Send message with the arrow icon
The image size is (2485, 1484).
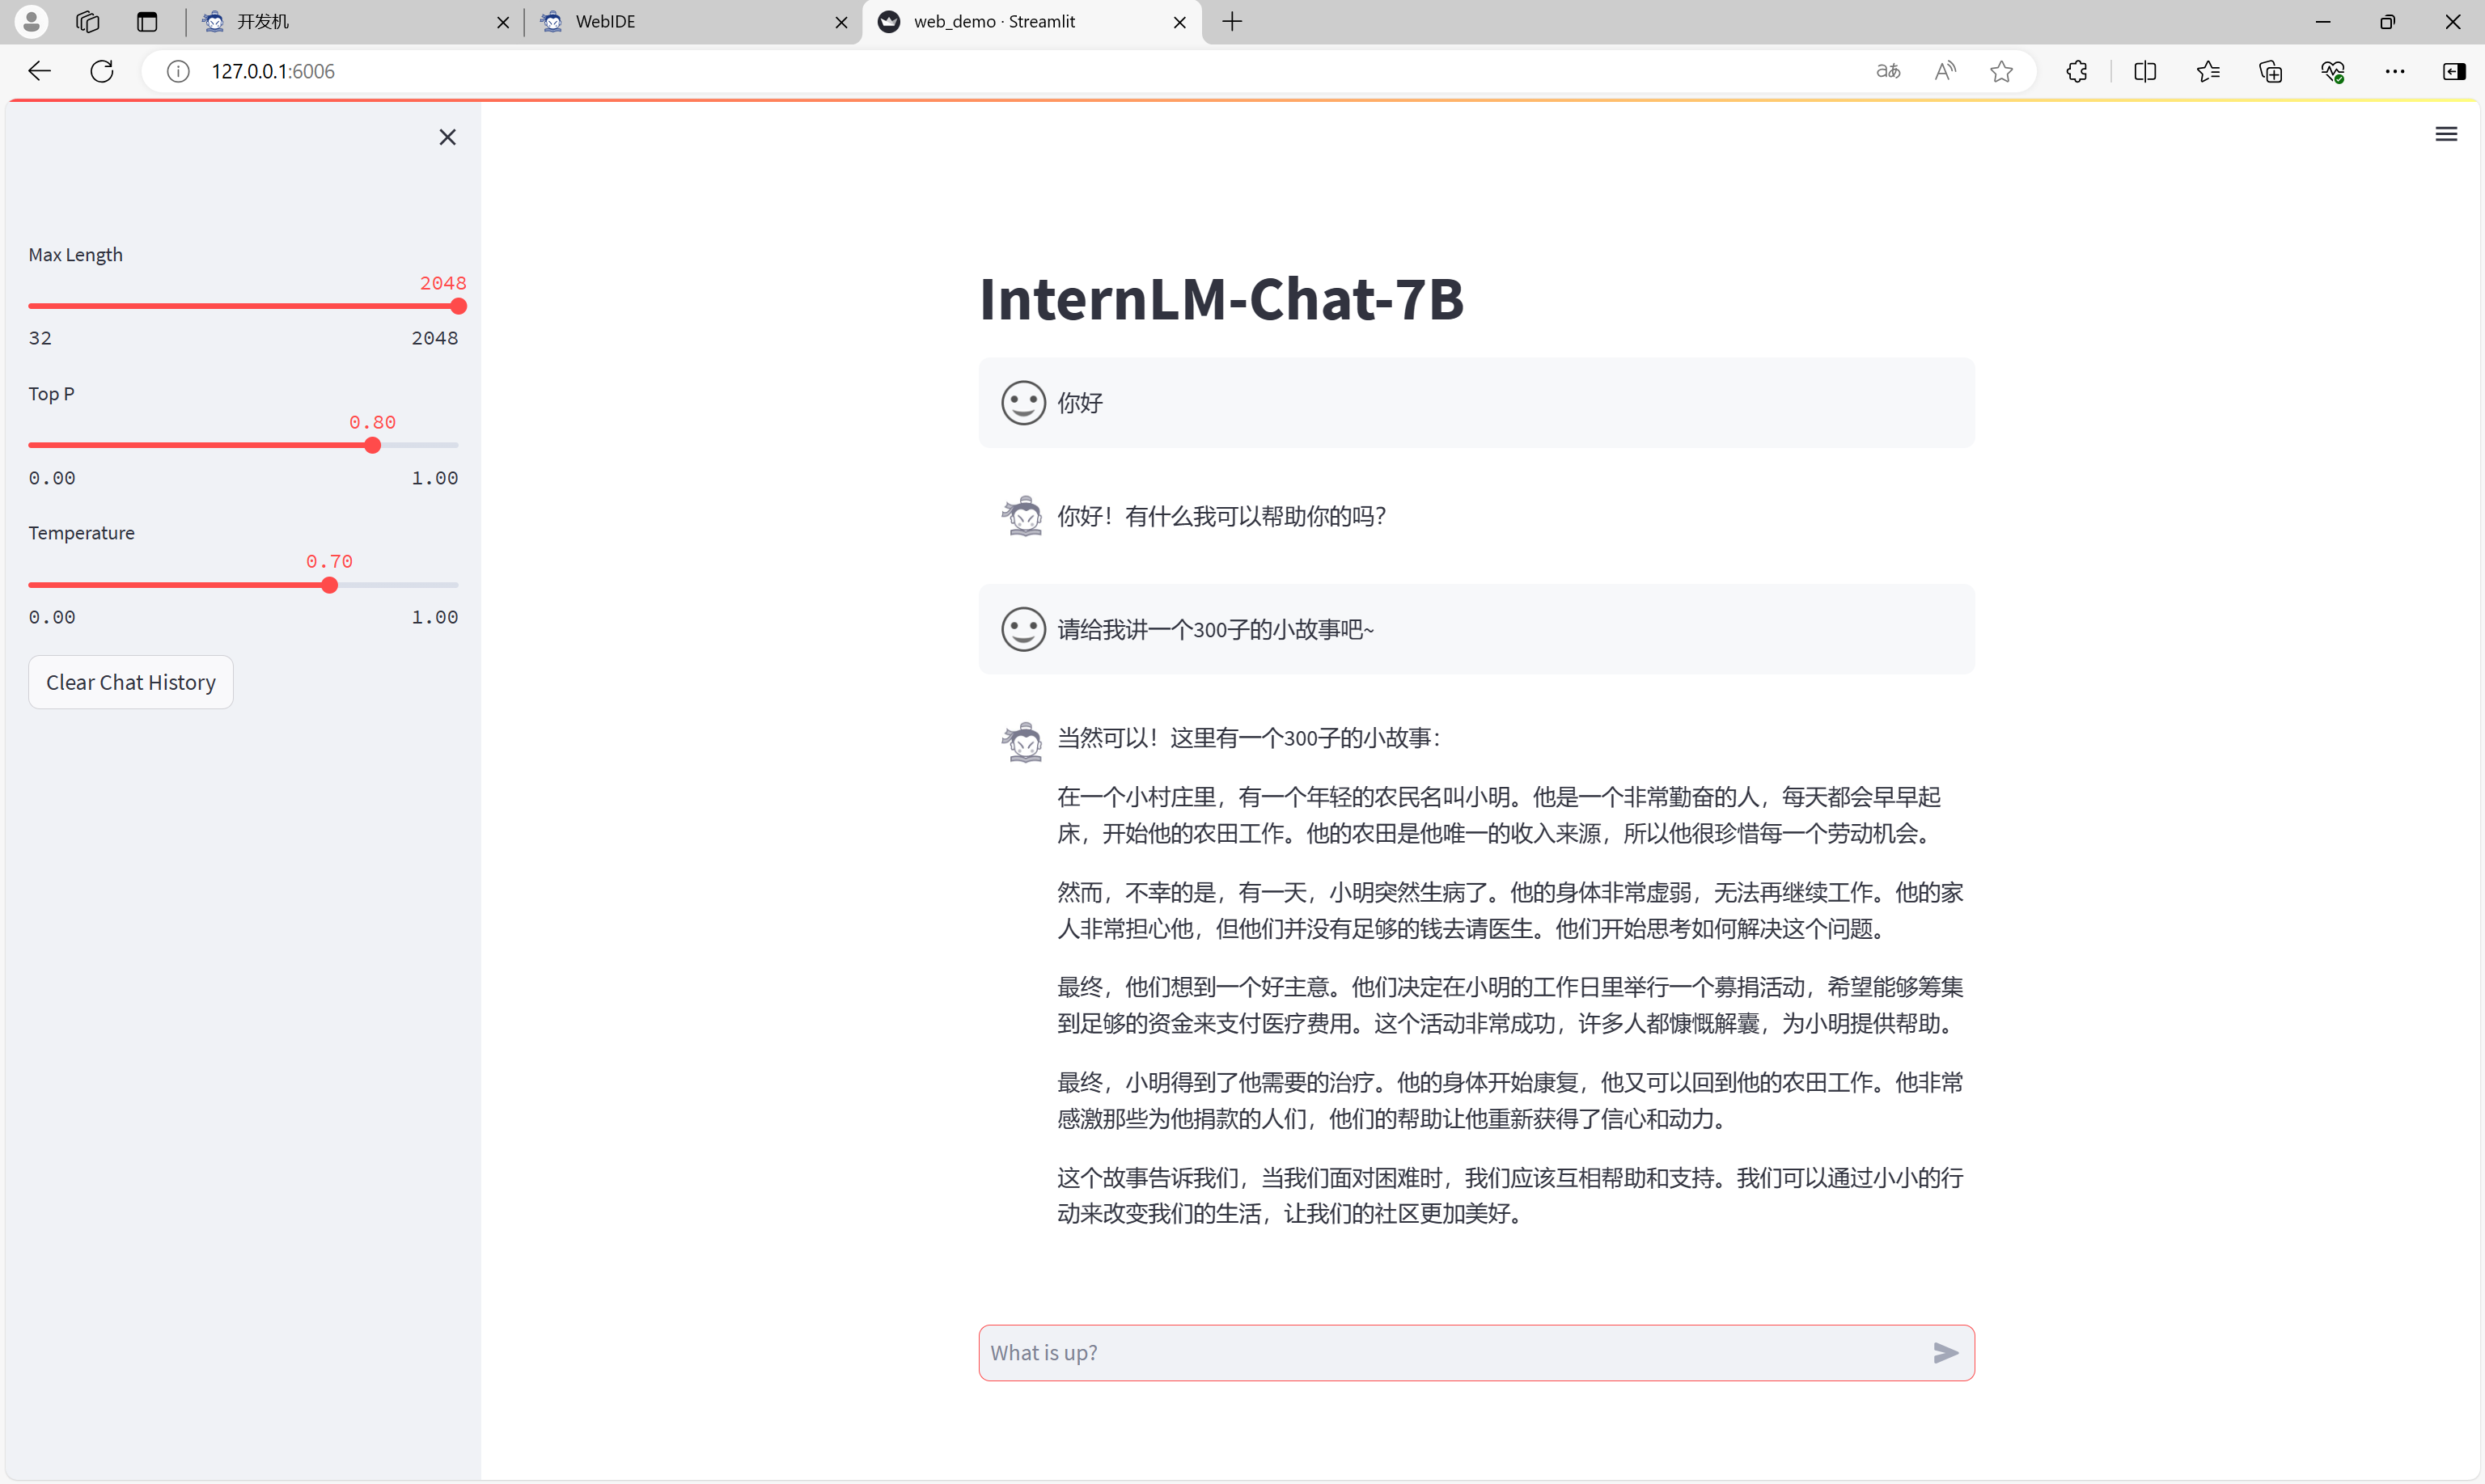[x=1945, y=1352]
